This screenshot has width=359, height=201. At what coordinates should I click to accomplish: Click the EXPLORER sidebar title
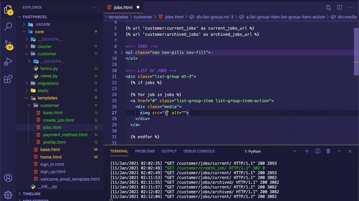point(32,7)
